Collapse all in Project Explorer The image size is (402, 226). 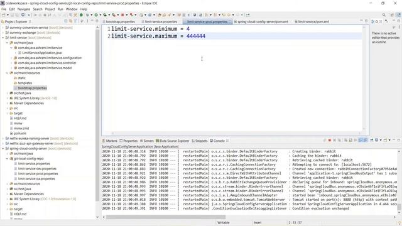click(66, 21)
